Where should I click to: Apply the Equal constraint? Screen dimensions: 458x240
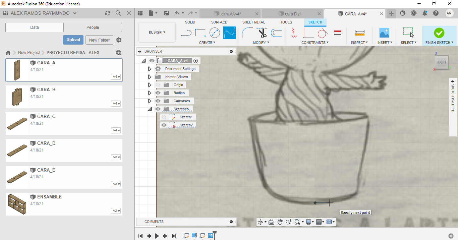(338, 33)
